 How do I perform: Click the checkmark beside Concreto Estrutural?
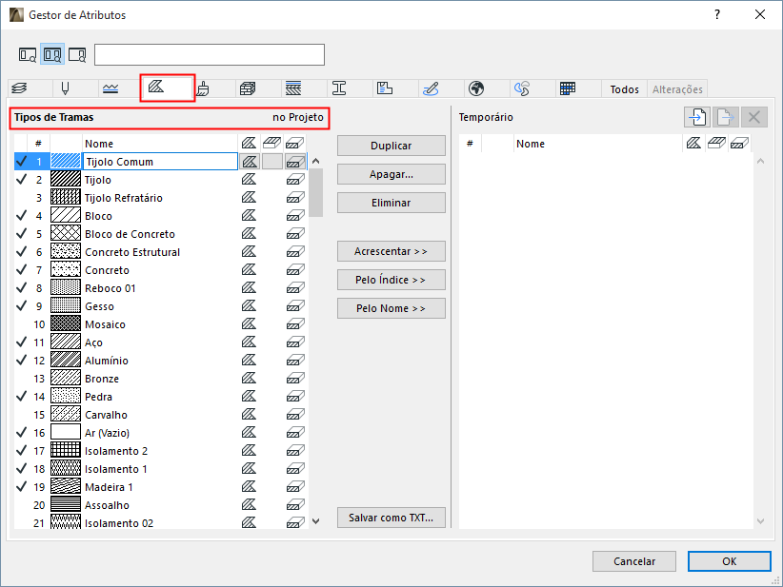tap(22, 251)
